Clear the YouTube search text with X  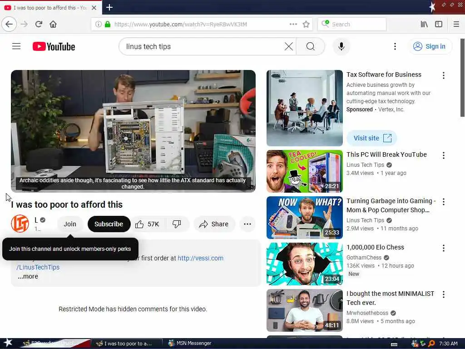288,46
